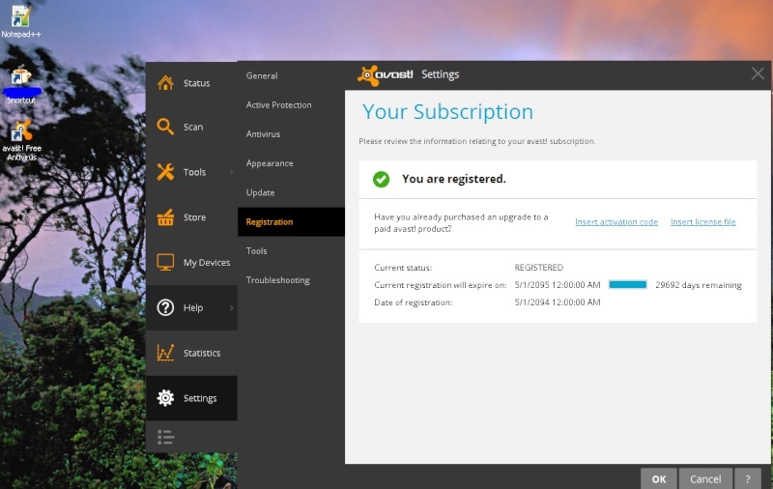Image resolution: width=773 pixels, height=489 pixels.
Task: Expand the Tools submenu arrow
Action: tap(232, 172)
